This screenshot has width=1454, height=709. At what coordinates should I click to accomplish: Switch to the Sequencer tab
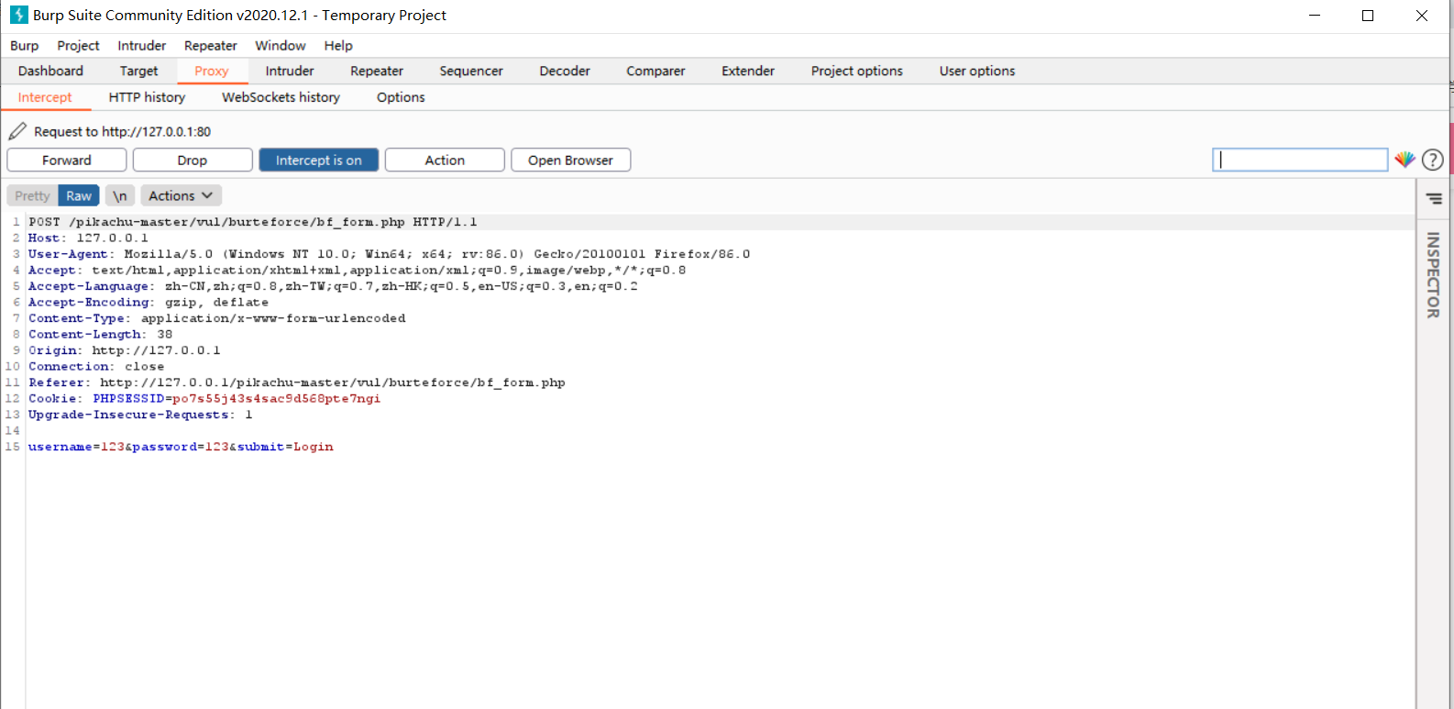pyautogui.click(x=471, y=71)
